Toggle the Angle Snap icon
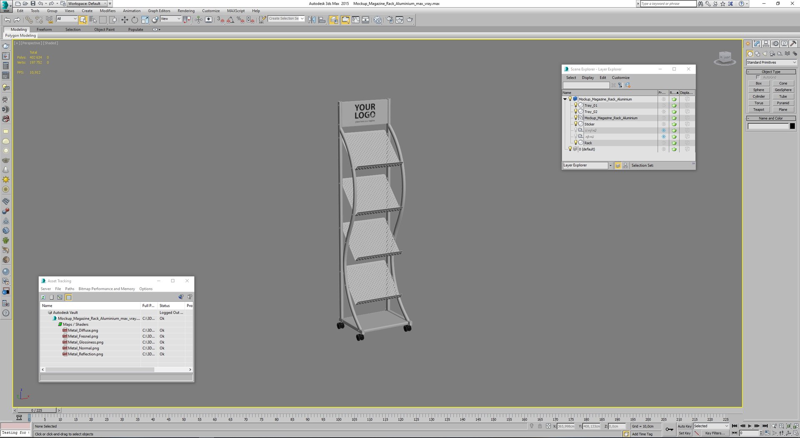Screen dimensions: 800x438 tap(230, 20)
